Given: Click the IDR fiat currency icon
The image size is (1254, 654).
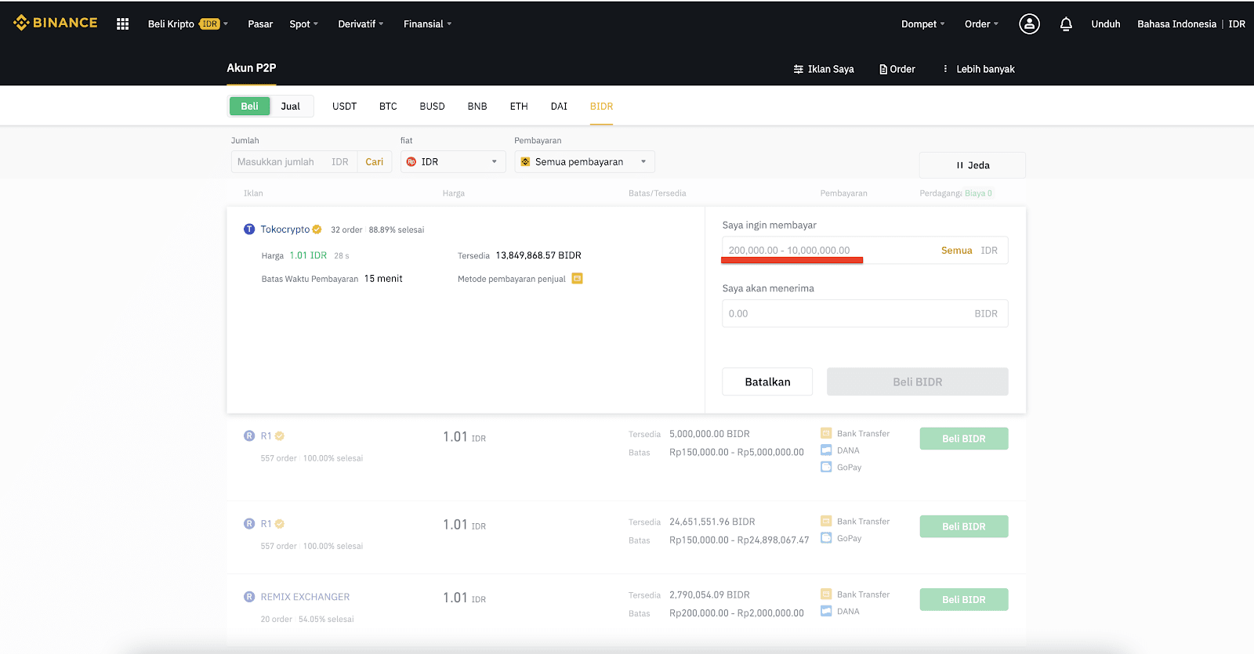Looking at the screenshot, I should tap(411, 161).
